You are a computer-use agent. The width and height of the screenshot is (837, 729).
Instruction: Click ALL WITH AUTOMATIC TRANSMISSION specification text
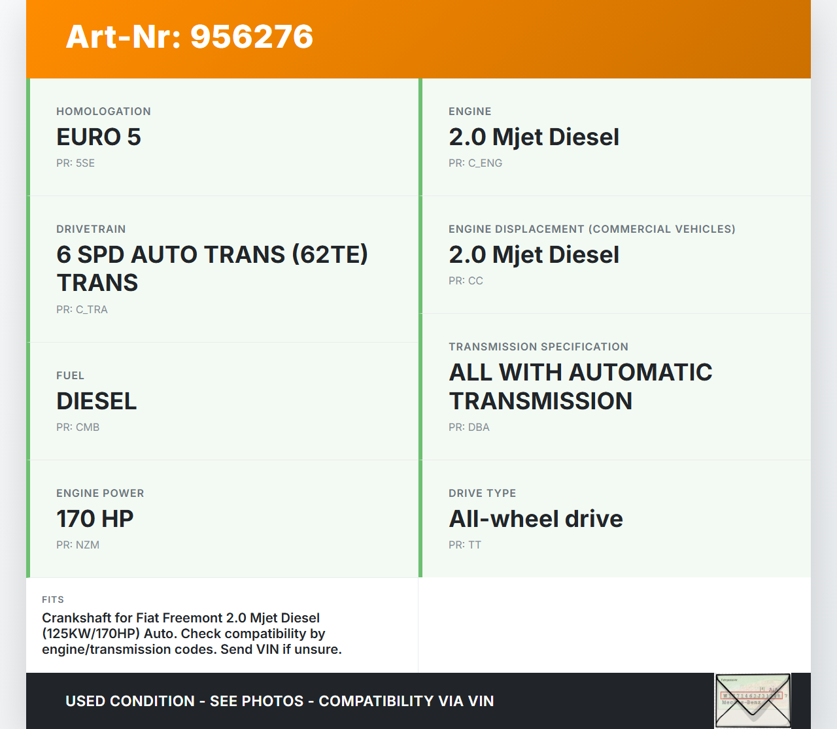point(580,386)
